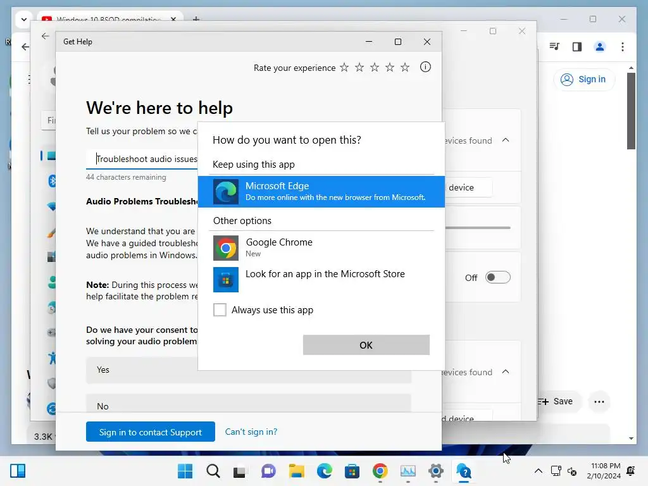
Task: Open the more actions ellipsis on YouTube
Action: [x=599, y=402]
